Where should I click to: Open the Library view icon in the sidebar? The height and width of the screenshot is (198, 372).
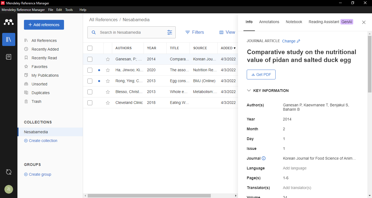click(x=9, y=39)
